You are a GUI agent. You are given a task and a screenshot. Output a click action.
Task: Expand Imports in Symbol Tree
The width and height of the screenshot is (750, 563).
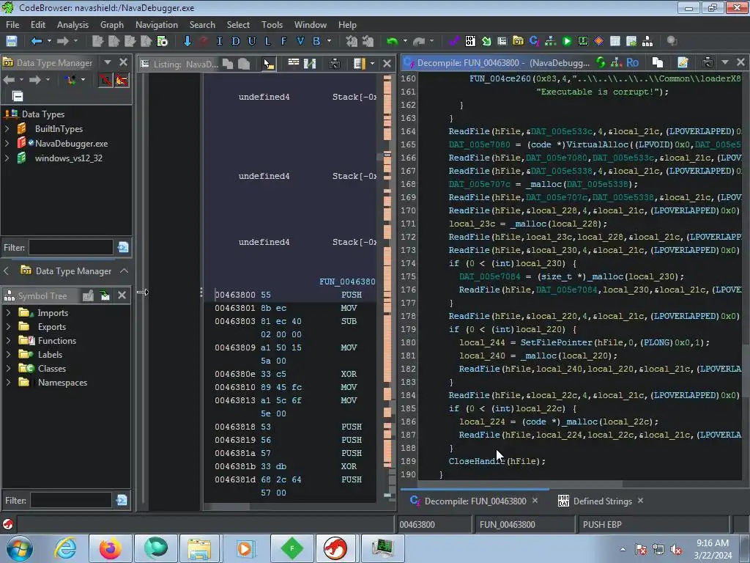(x=8, y=312)
